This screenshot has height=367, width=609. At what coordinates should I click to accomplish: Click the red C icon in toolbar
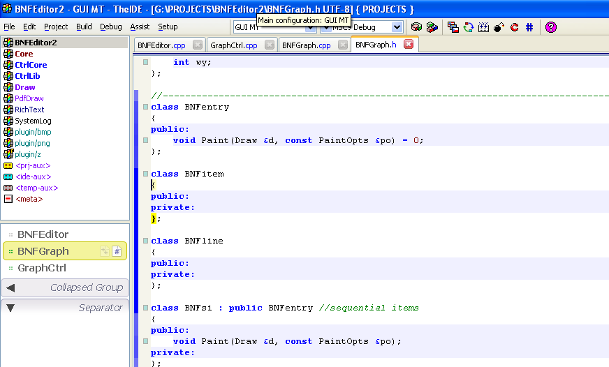(x=514, y=27)
